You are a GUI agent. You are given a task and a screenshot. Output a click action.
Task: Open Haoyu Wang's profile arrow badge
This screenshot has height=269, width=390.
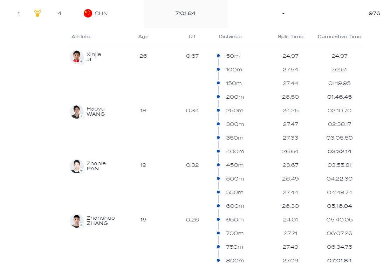click(x=81, y=116)
